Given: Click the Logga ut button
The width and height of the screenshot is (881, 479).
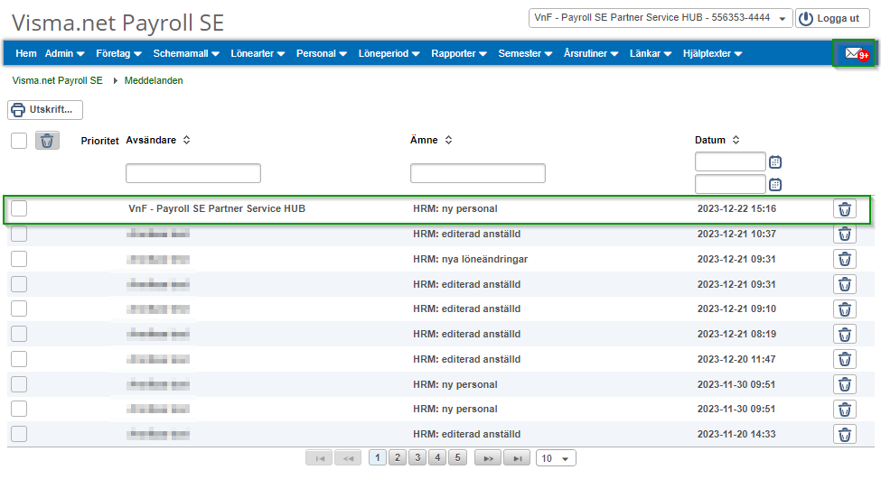Looking at the screenshot, I should [x=832, y=18].
